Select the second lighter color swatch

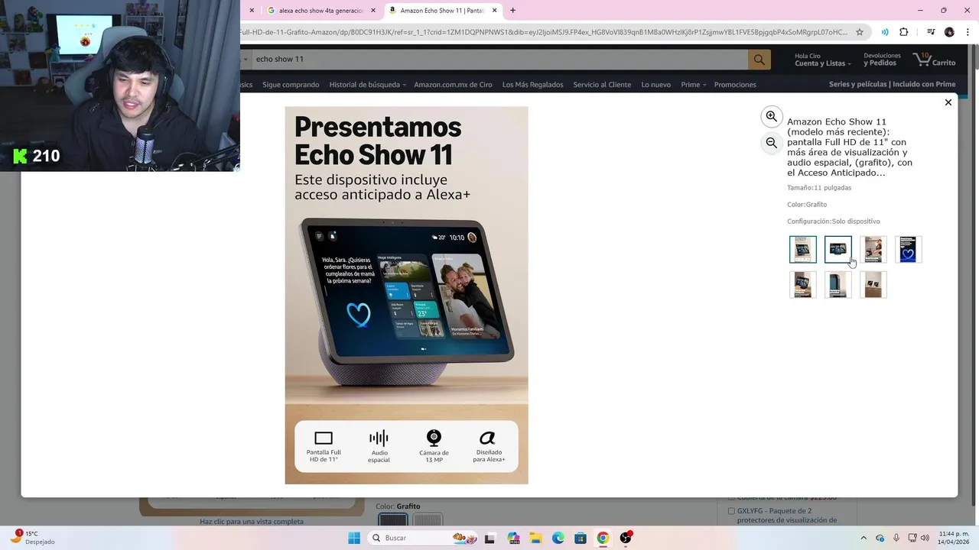click(x=428, y=520)
